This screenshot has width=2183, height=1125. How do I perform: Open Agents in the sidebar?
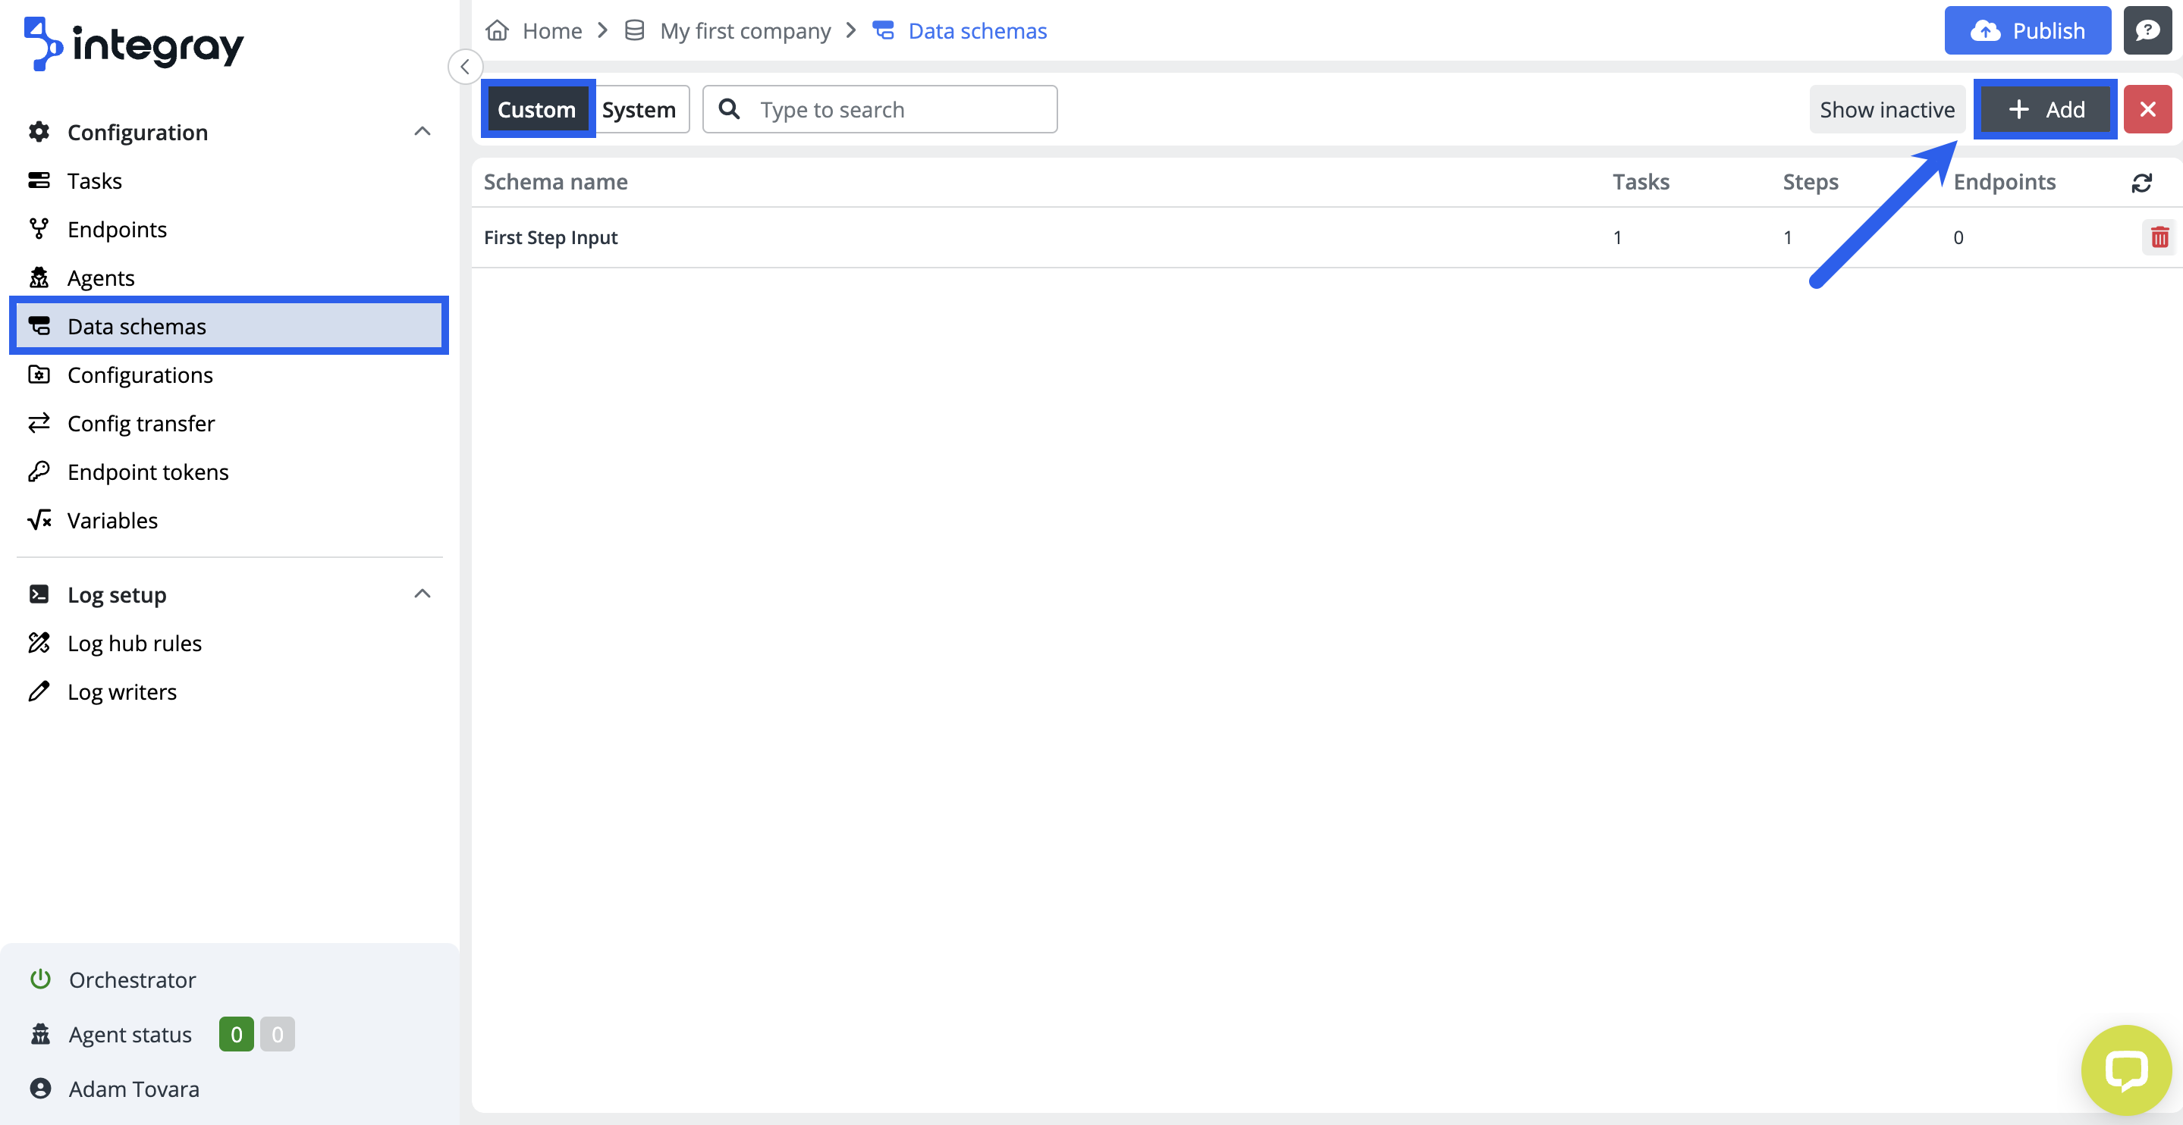click(x=100, y=278)
